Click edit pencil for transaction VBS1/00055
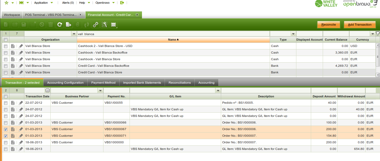This screenshot has height=161, width=380. (21, 103)
